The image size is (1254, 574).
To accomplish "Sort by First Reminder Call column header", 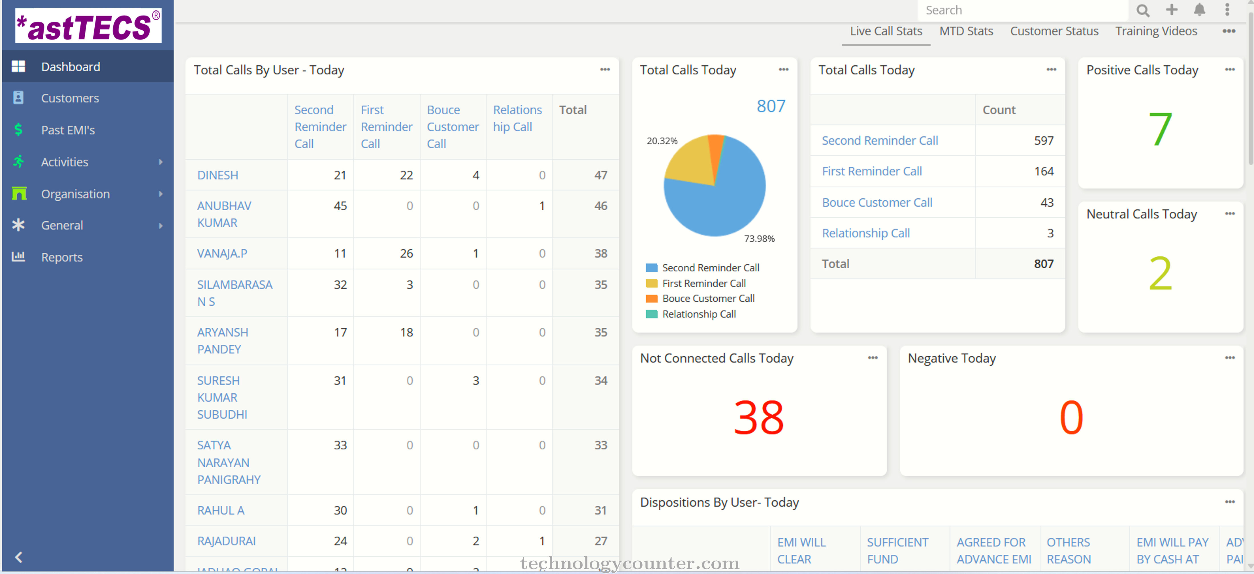I will coord(386,126).
